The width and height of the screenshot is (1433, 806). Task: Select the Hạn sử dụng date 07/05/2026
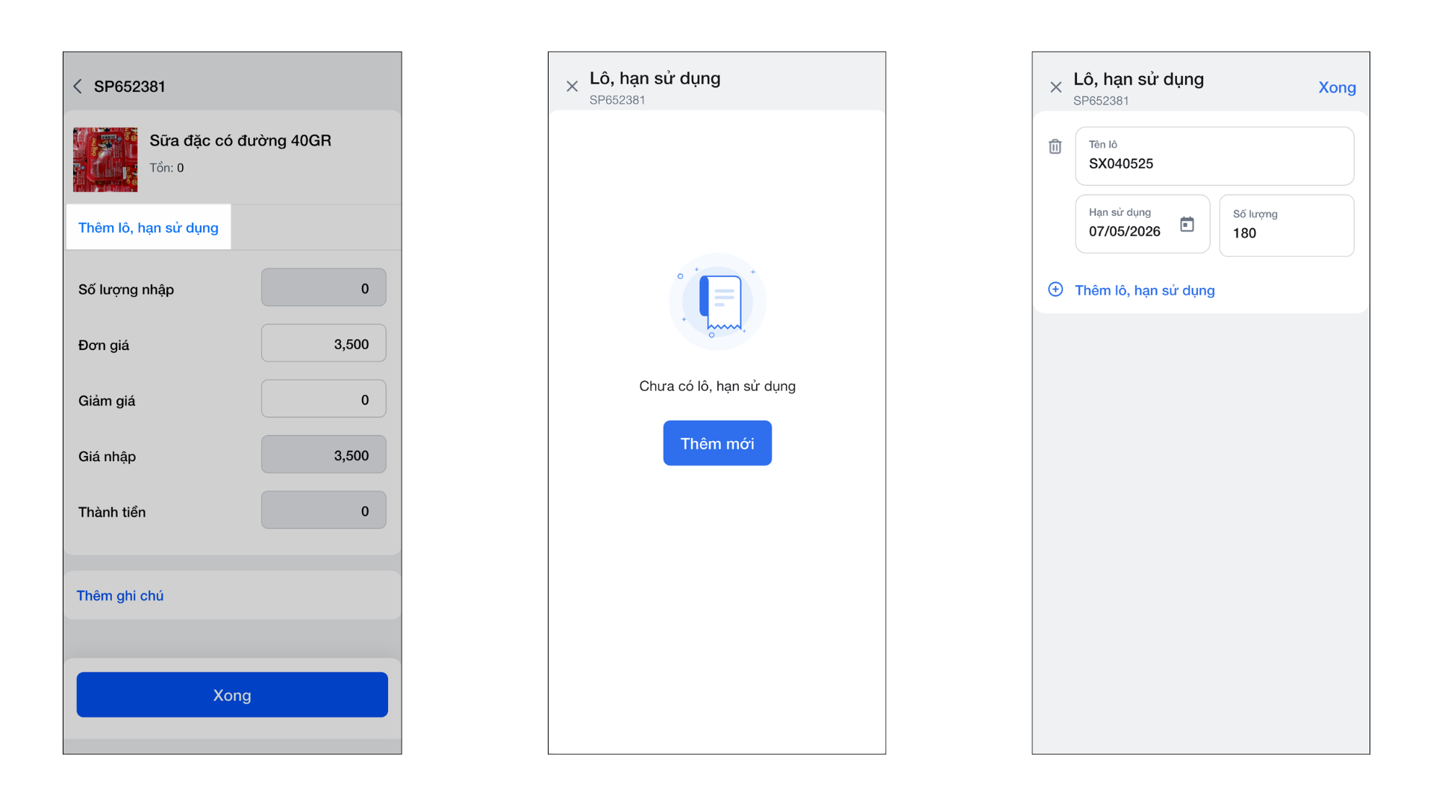[x=1125, y=231]
